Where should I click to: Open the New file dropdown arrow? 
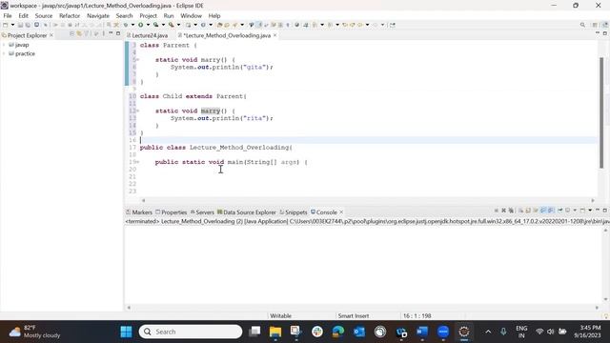coord(12,25)
